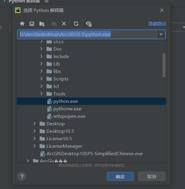Expand the Desktop folder

[x=34, y=124]
